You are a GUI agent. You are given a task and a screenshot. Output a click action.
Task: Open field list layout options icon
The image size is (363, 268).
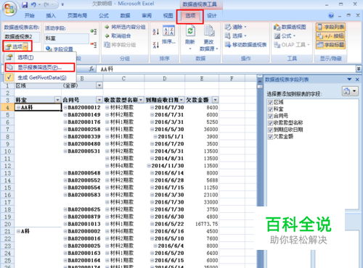tap(350, 91)
